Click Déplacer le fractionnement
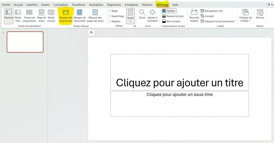Viewport: 274px width, 143px height. pos(218,21)
